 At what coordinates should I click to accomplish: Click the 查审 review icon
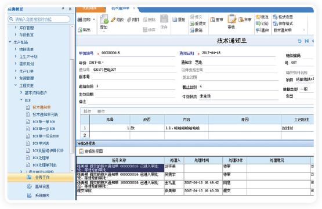pos(212,20)
